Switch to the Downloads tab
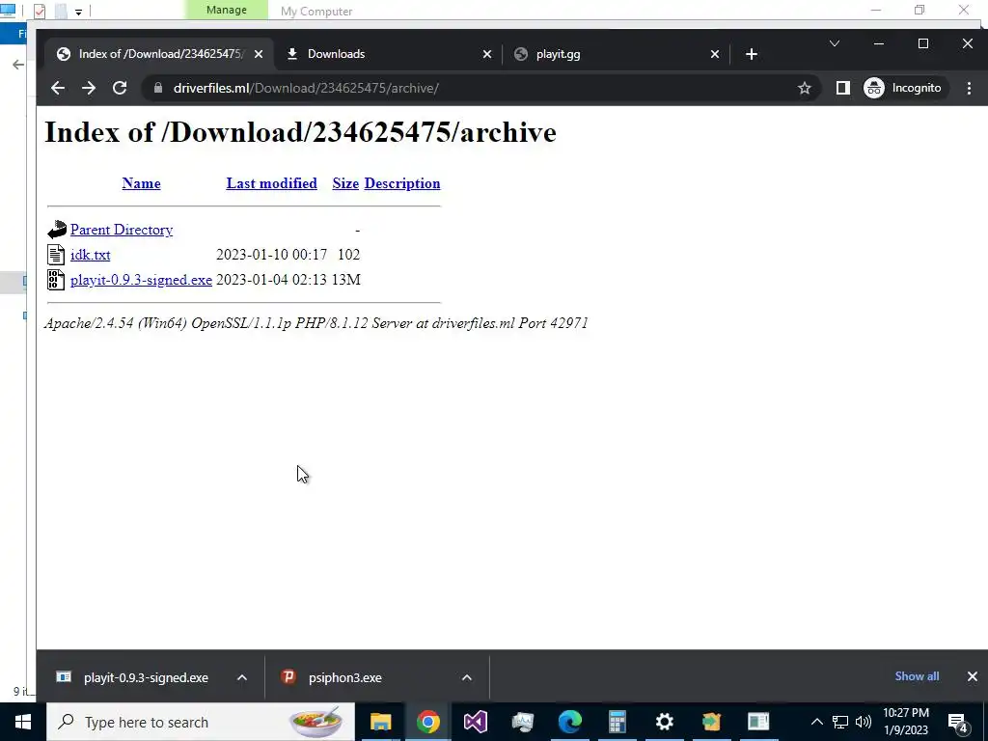988x741 pixels. [390, 54]
